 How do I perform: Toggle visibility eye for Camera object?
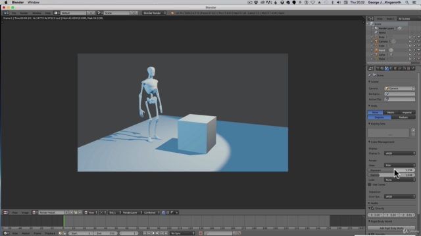[x=410, y=41]
